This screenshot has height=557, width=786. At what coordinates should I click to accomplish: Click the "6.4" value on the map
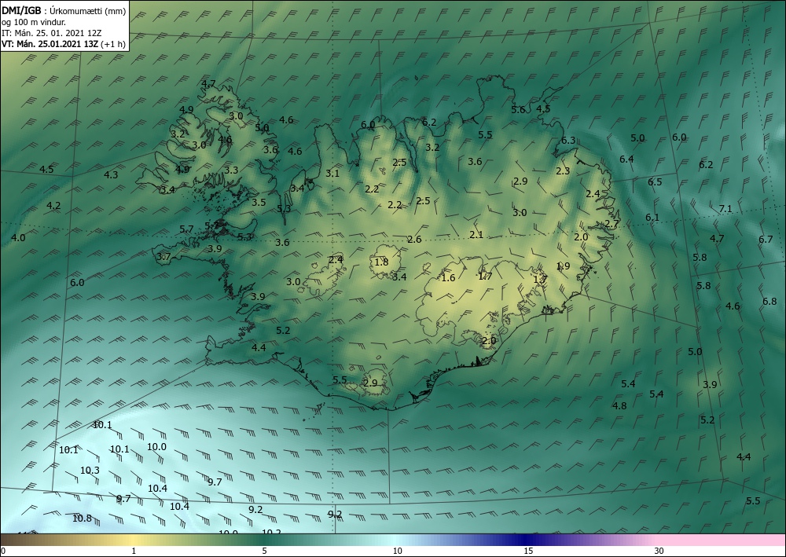pos(626,159)
